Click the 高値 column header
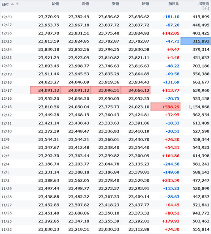The height and width of the screenshot is (234, 211). point(85,4)
